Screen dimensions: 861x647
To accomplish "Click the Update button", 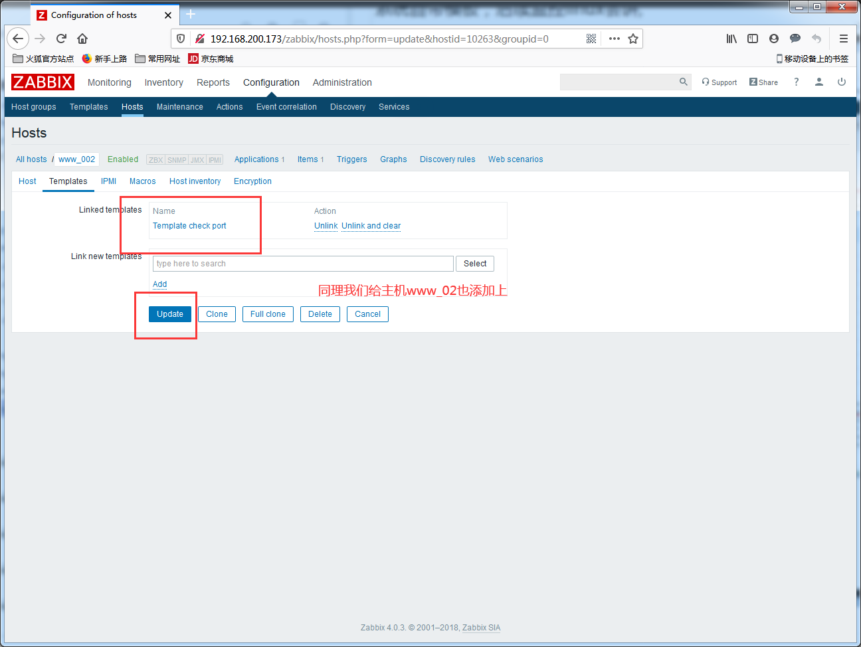I will (x=170, y=314).
